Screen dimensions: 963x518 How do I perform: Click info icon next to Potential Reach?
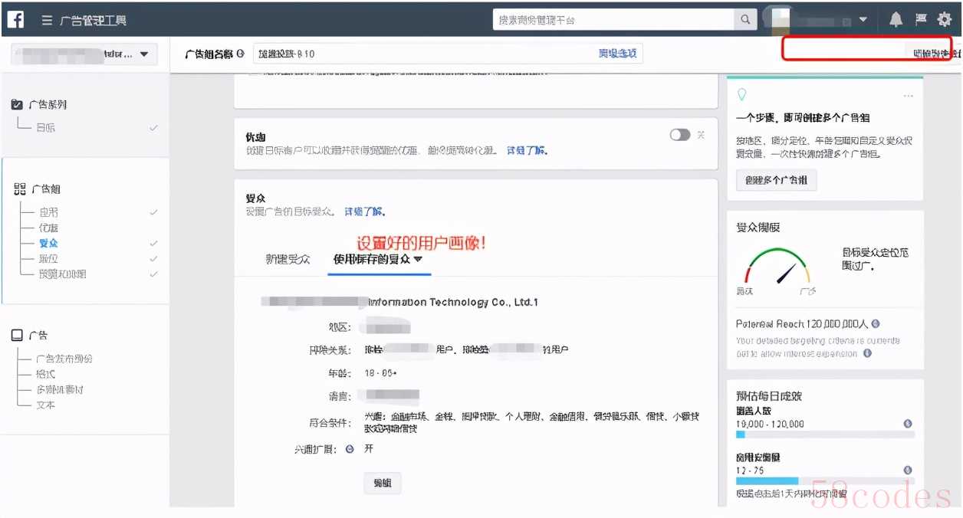coord(876,324)
